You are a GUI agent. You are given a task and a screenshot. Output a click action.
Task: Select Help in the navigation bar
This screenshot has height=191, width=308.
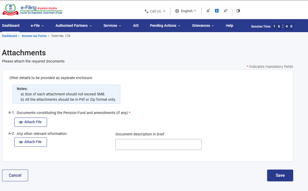click(229, 26)
